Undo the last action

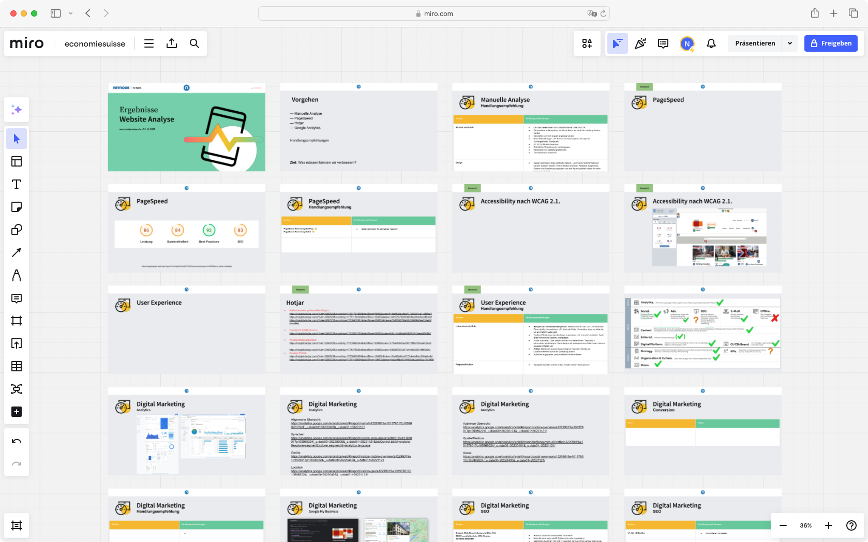pos(17,441)
